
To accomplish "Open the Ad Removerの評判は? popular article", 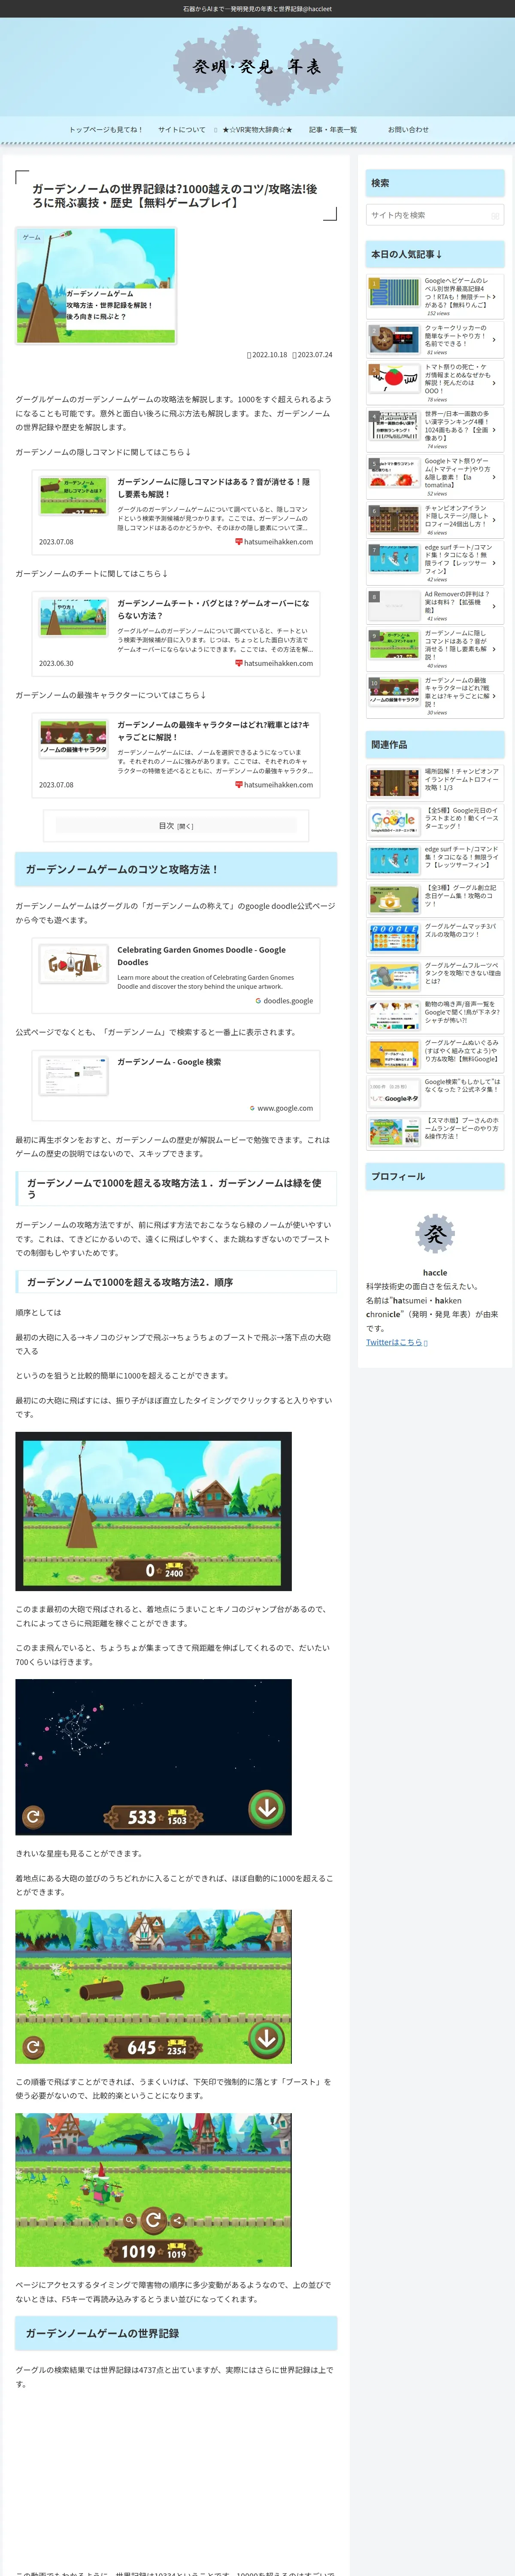I will pyautogui.click(x=435, y=606).
